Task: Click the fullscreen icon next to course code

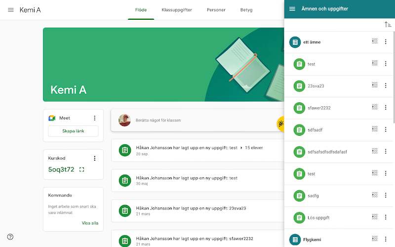Action: (x=81, y=169)
